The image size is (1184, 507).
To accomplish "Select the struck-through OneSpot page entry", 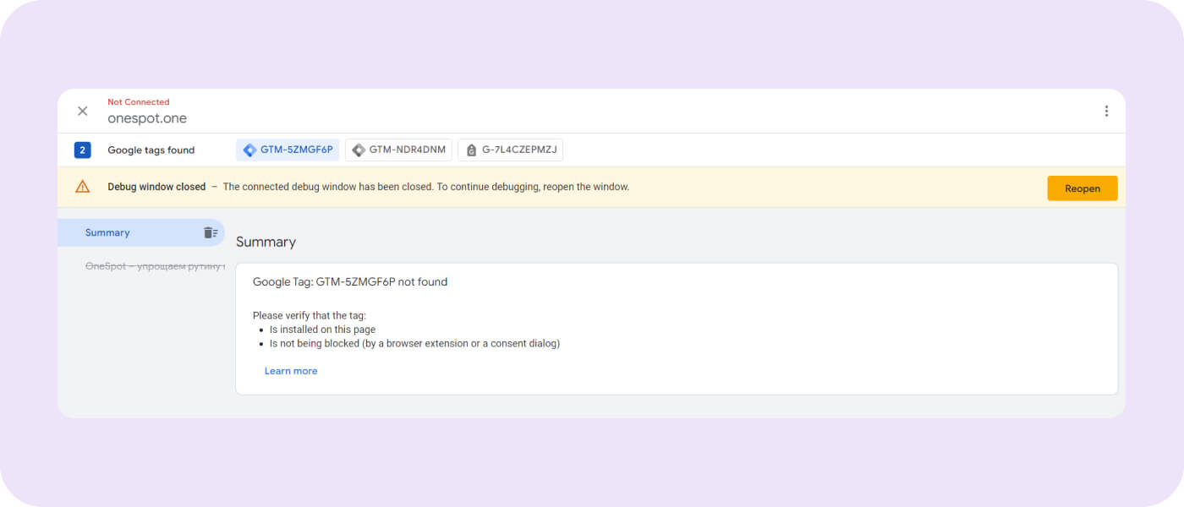I will click(x=155, y=266).
